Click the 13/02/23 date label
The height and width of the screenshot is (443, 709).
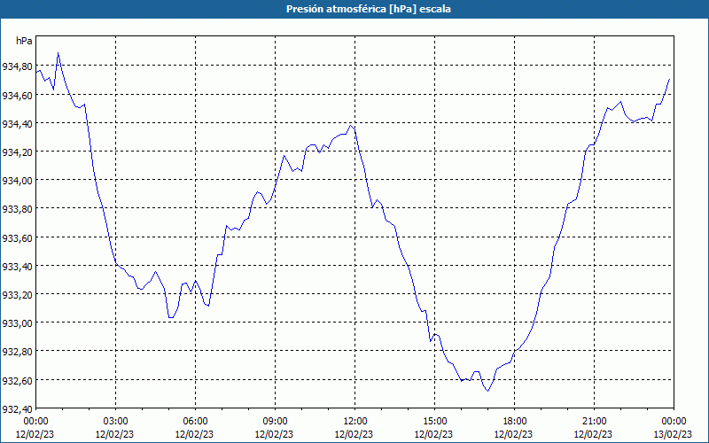(x=673, y=434)
